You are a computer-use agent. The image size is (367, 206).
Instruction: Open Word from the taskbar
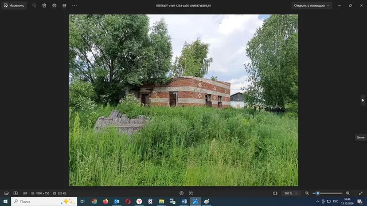(x=184, y=201)
